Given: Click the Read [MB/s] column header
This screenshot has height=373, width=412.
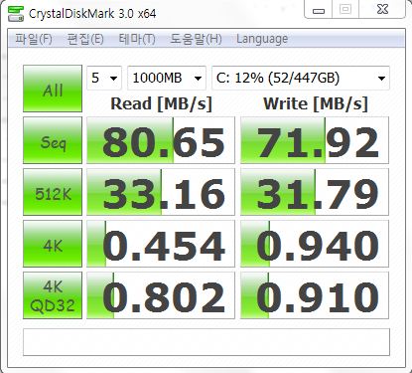Looking at the screenshot, I should 161,104.
